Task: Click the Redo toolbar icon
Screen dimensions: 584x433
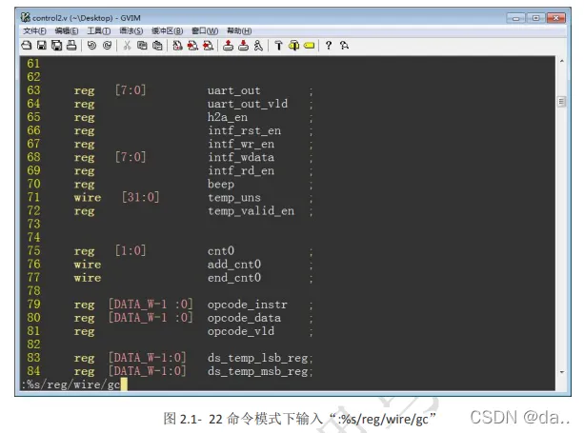Action: 107,46
